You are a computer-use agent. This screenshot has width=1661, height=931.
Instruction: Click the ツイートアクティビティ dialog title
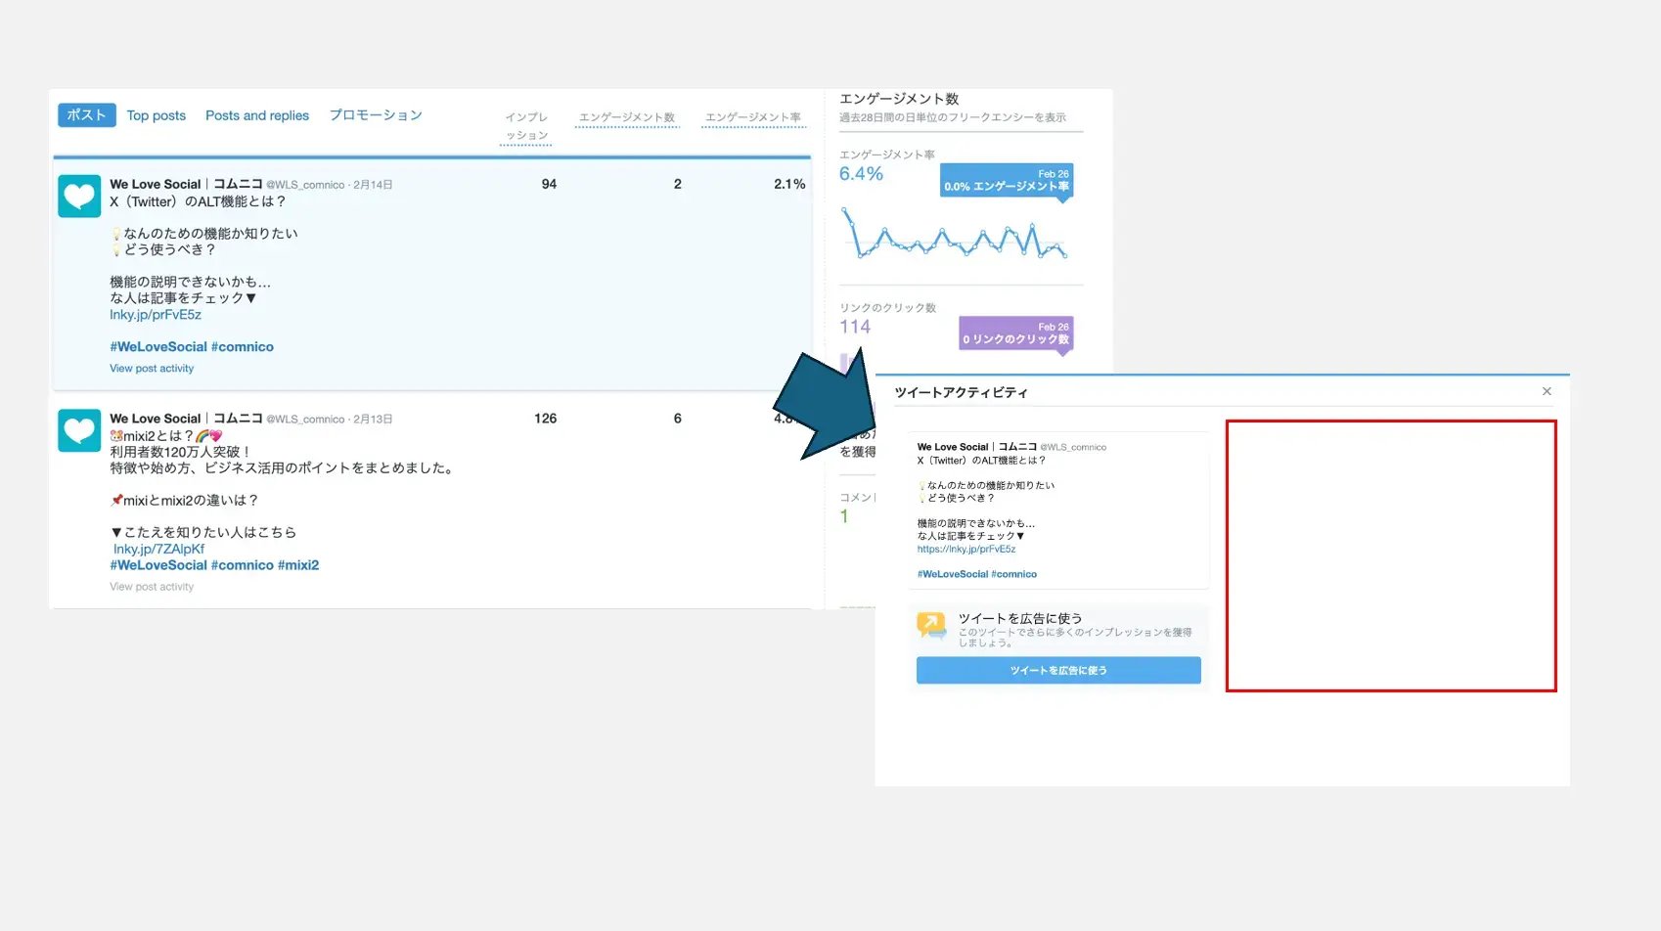click(x=961, y=392)
